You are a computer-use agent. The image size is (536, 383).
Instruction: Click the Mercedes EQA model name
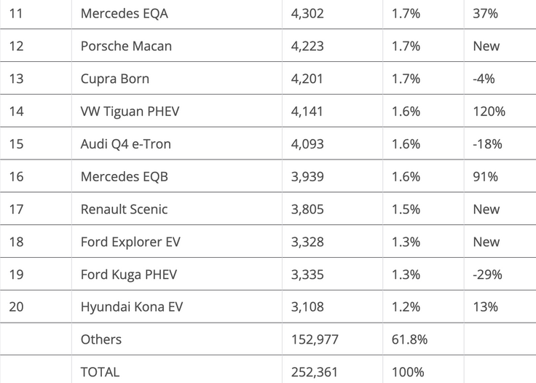[x=124, y=13]
